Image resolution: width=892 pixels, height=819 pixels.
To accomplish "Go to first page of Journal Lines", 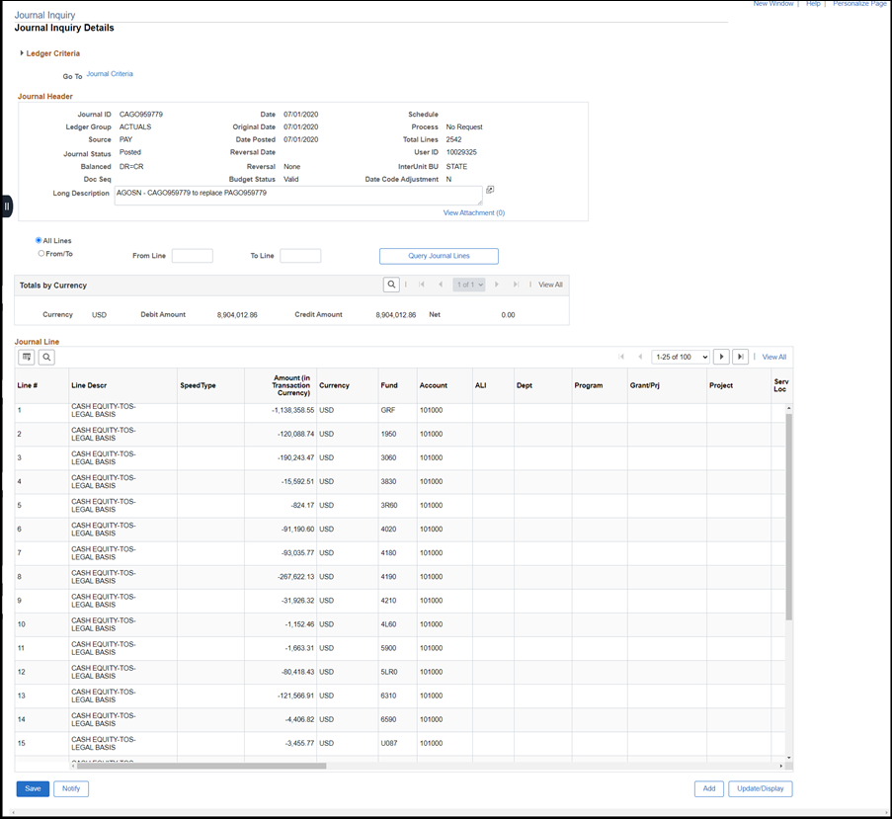I will [621, 357].
